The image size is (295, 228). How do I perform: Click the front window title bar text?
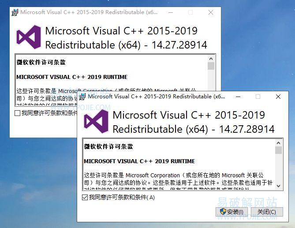[157, 97]
